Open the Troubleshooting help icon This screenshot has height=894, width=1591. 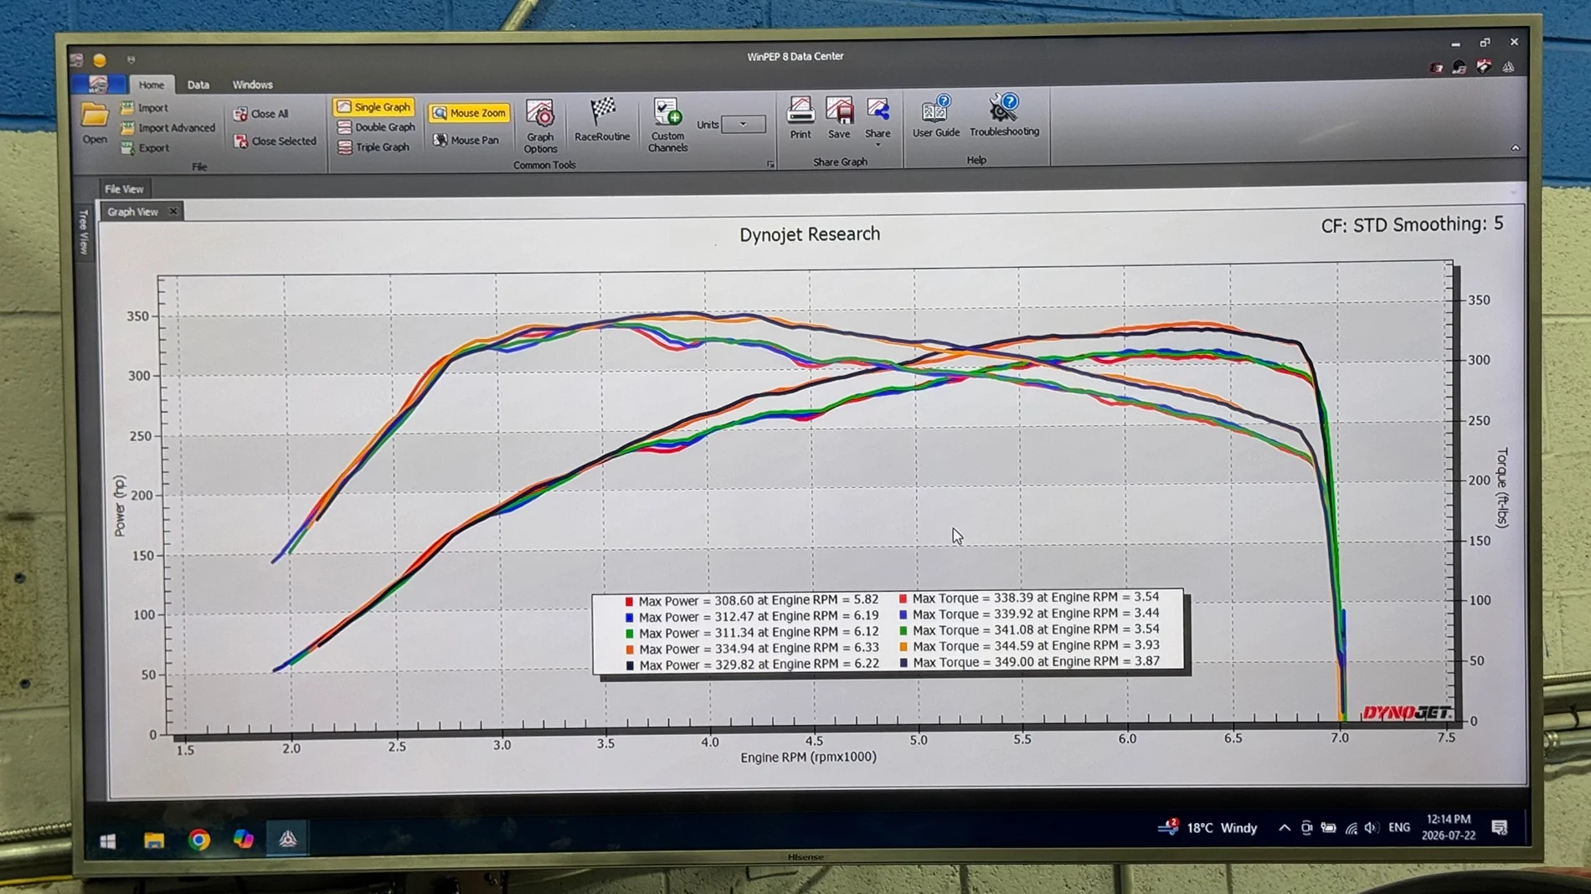[x=1004, y=115]
